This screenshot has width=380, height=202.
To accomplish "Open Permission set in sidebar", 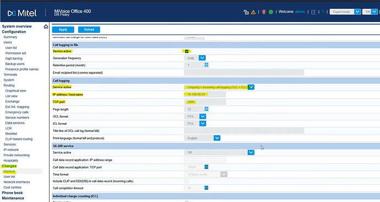I will (x=16, y=53).
